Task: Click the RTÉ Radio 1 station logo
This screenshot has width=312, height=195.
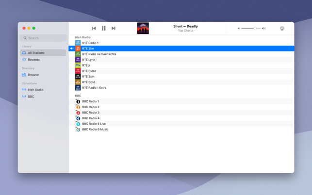Action: coord(78,43)
